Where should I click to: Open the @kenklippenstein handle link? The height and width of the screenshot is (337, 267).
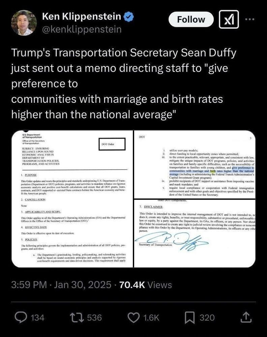tap(82, 29)
